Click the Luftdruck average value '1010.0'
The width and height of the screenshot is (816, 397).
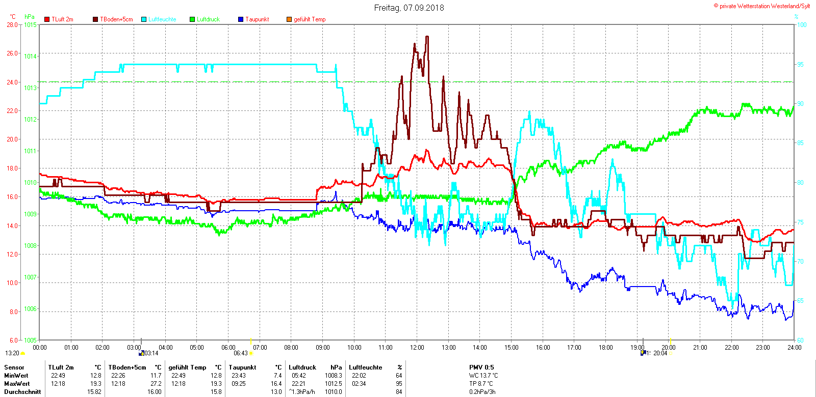click(334, 392)
